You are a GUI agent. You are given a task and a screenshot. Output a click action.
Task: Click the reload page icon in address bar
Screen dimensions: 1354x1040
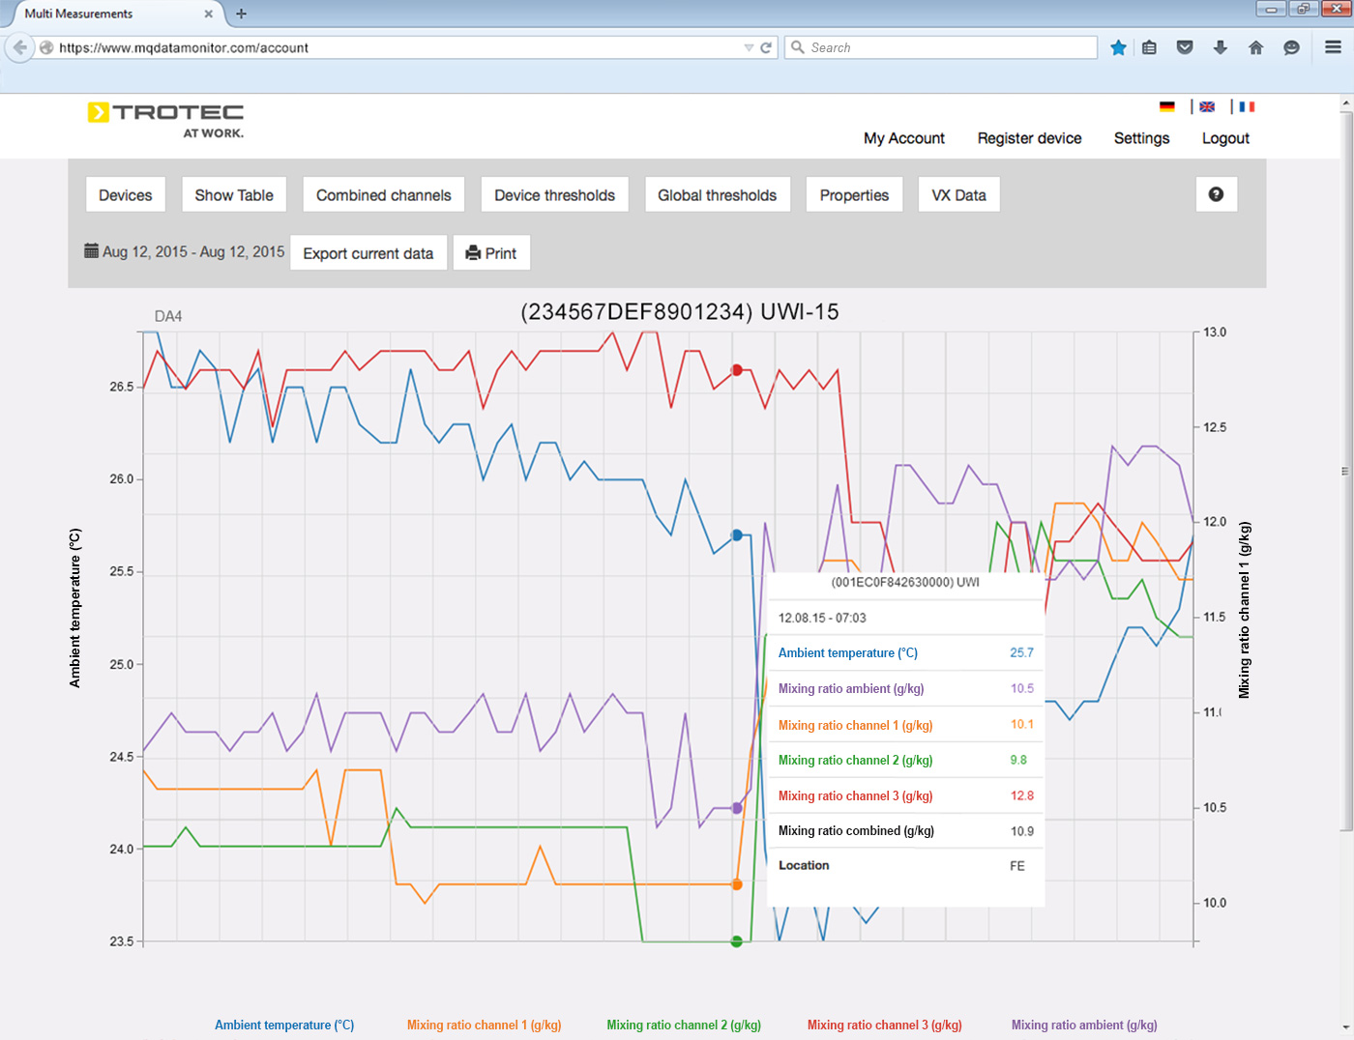tap(766, 47)
